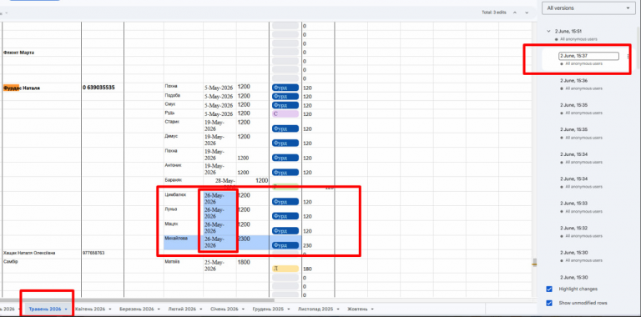Click the Total: 3 edits label
This screenshot has height=317, width=641.
pyautogui.click(x=494, y=13)
